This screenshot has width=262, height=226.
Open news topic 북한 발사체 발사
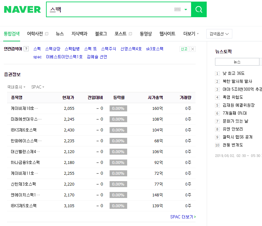237,81
